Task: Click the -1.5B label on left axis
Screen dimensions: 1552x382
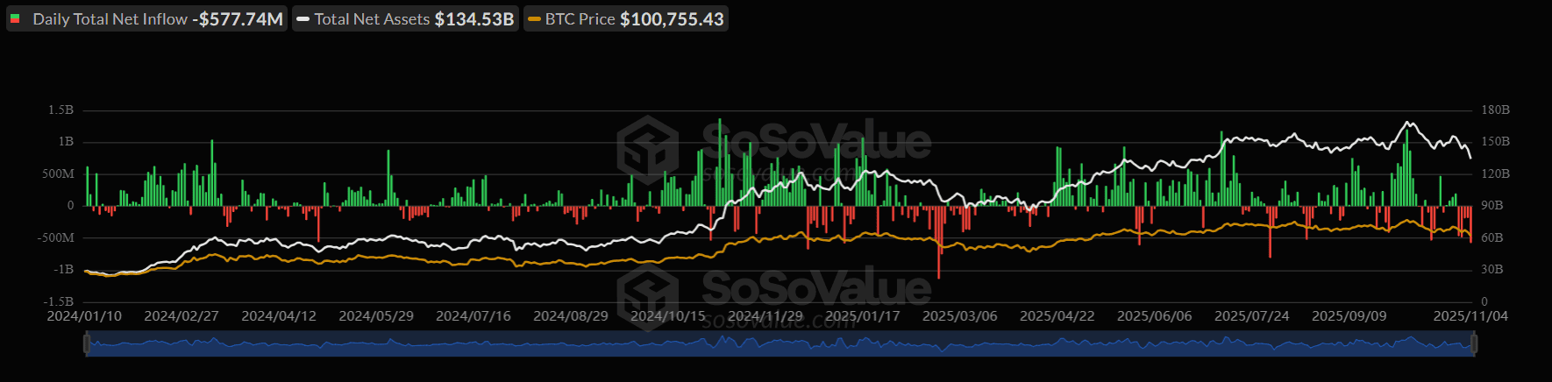Action: click(59, 301)
